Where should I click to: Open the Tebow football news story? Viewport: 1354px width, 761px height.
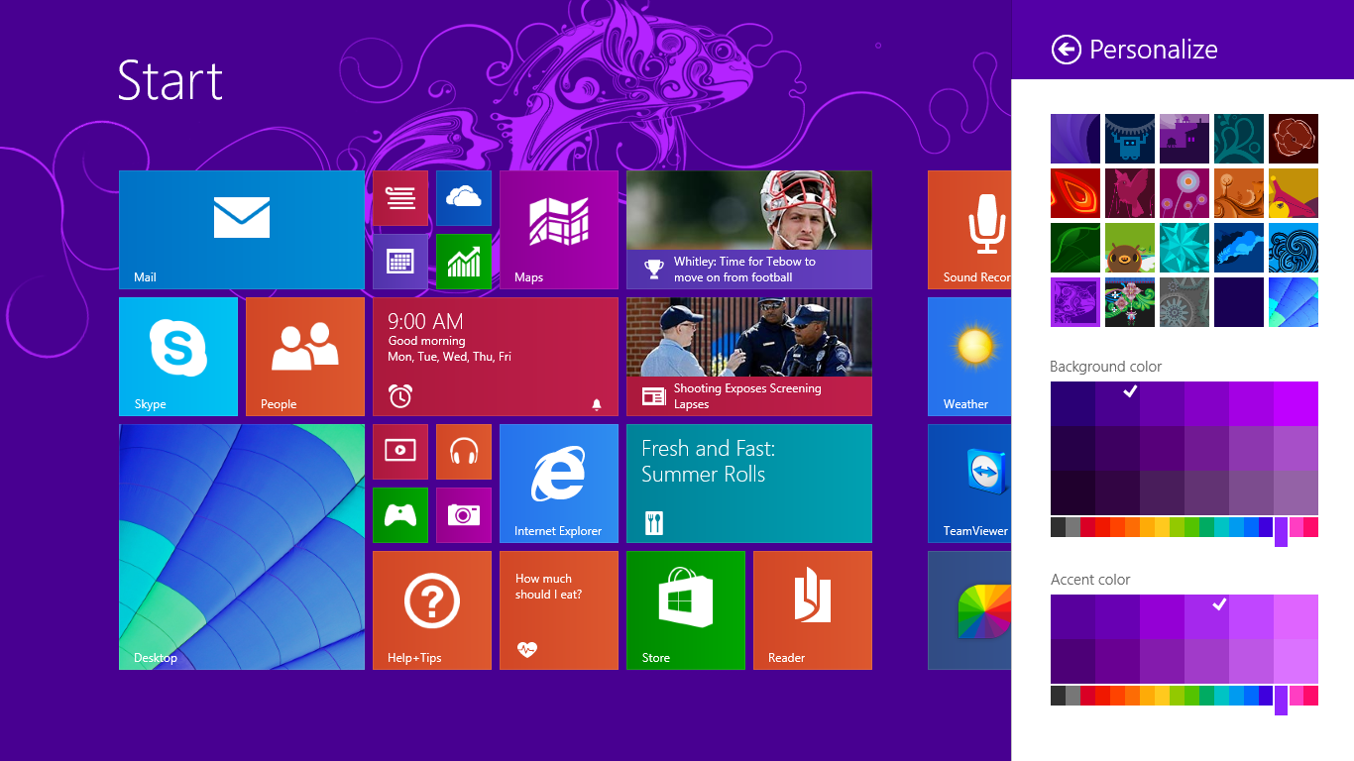click(x=748, y=229)
